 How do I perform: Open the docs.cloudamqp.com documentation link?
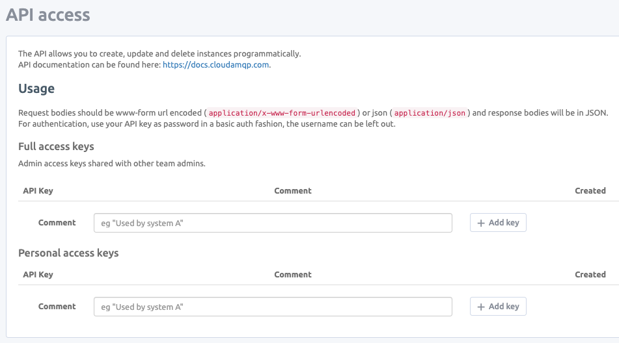[216, 64]
